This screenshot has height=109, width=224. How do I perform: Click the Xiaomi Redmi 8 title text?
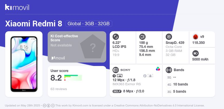pyautogui.click(x=34, y=24)
